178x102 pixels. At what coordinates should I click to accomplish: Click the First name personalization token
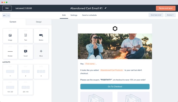[x=90, y=64]
